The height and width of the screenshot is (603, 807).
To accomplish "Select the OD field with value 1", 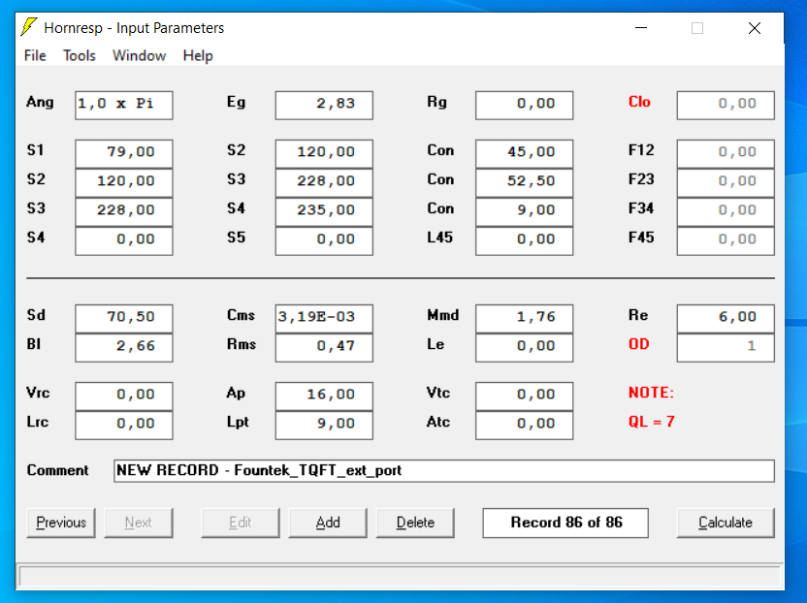I will point(726,348).
